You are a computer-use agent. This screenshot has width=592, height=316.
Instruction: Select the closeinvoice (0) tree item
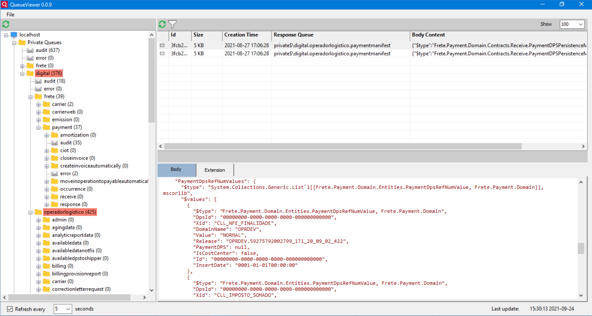[77, 158]
